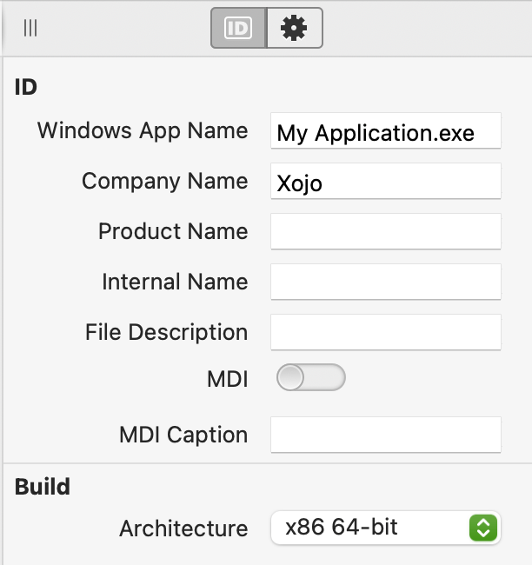
Task: Click the File Description label
Action: (167, 333)
